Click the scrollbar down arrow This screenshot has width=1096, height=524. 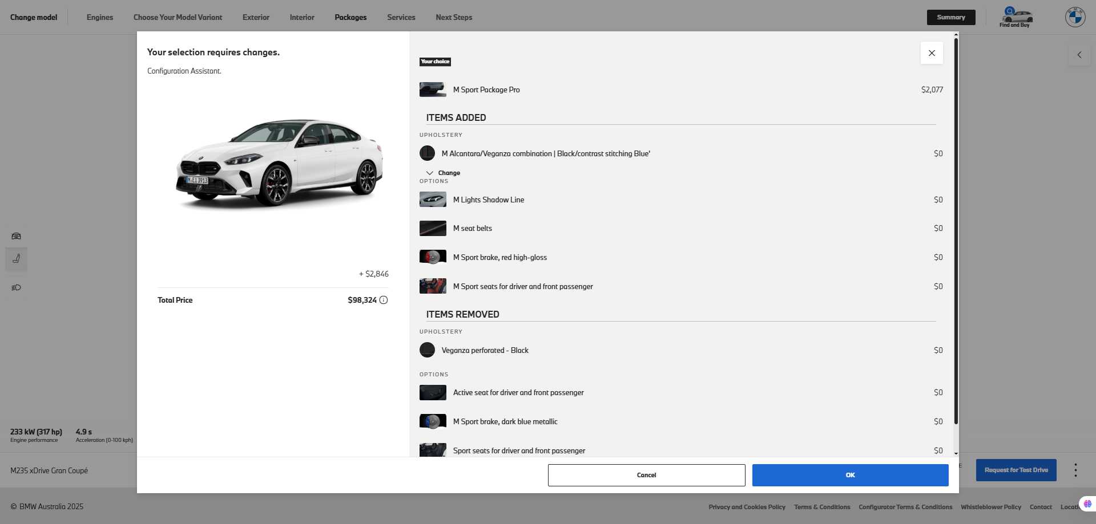pyautogui.click(x=956, y=453)
